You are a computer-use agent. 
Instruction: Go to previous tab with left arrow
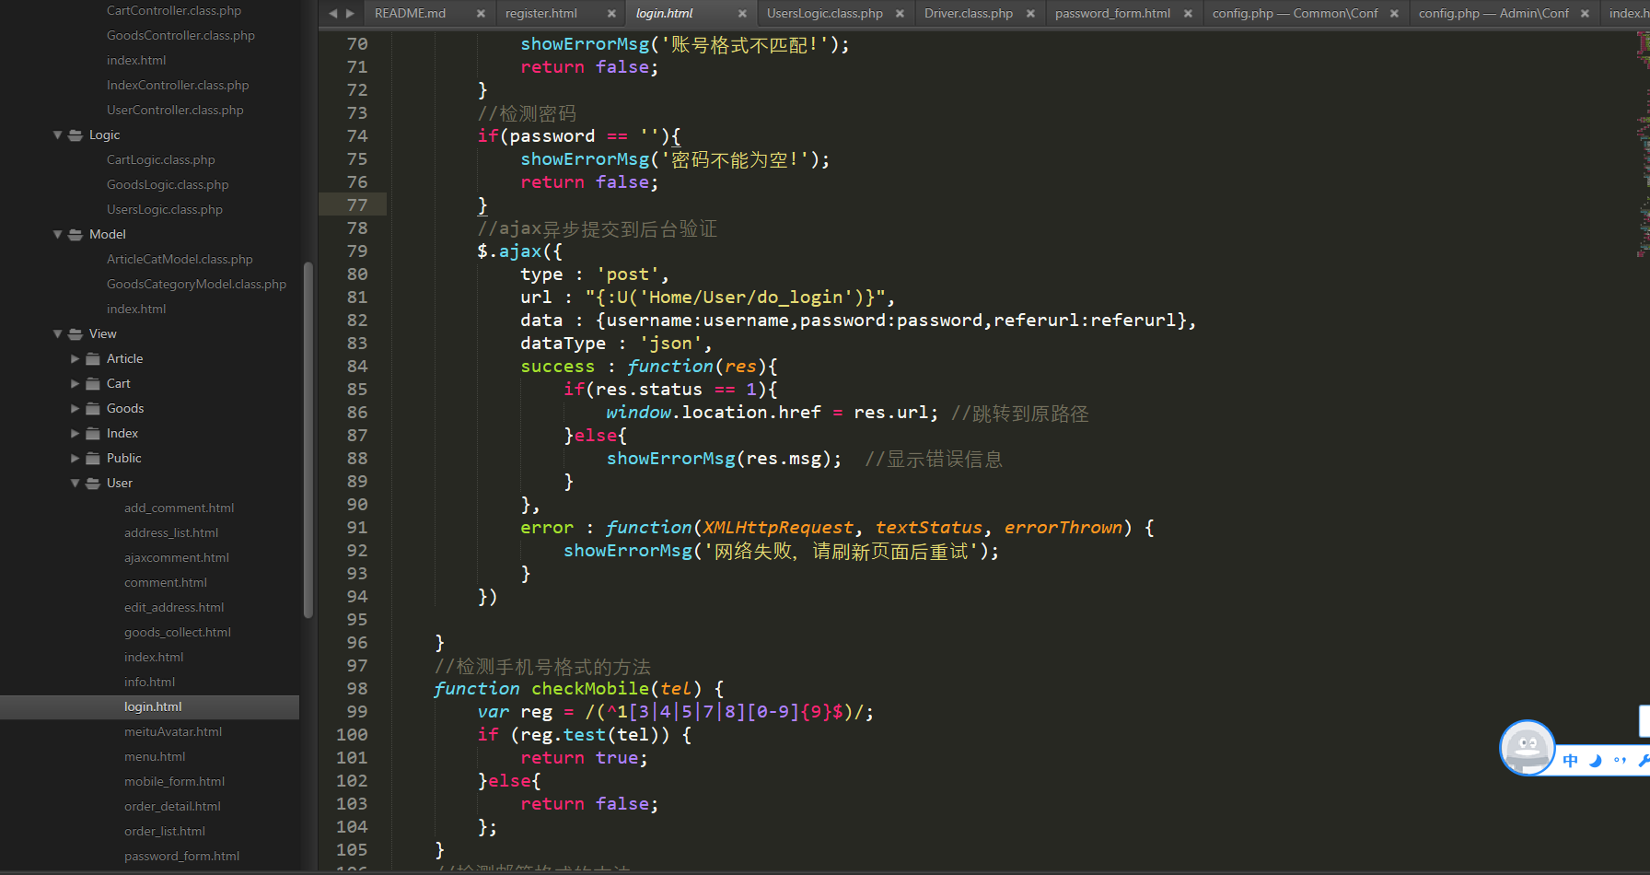tap(333, 13)
